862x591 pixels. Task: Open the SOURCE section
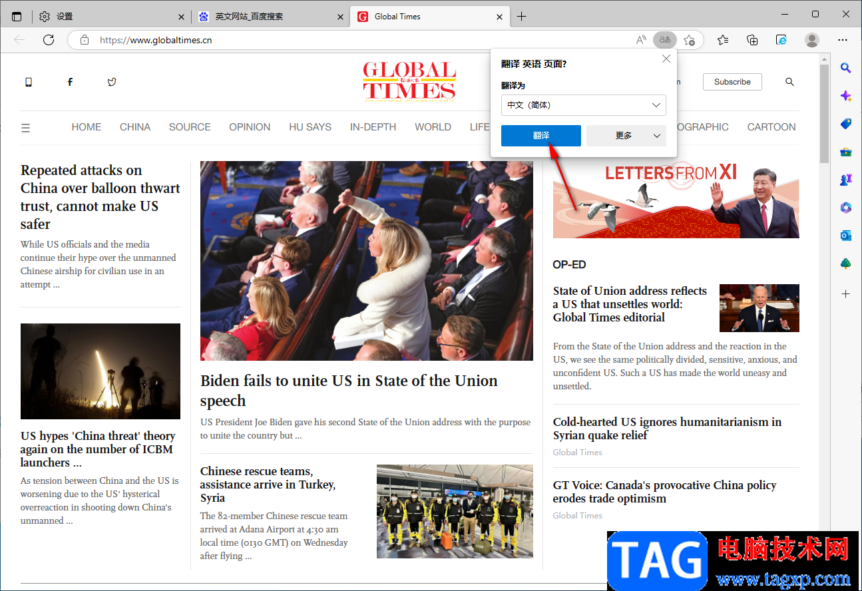click(x=190, y=127)
